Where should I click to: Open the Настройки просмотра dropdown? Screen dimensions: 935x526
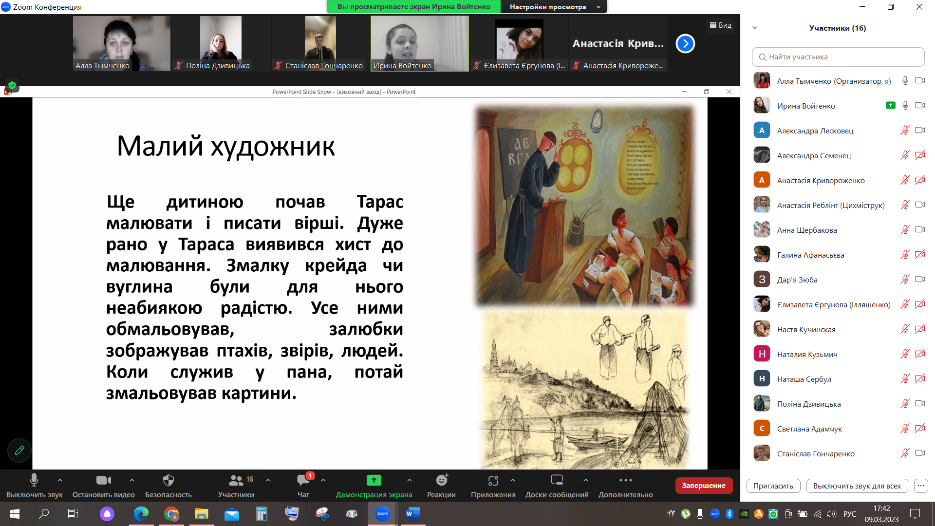[554, 7]
